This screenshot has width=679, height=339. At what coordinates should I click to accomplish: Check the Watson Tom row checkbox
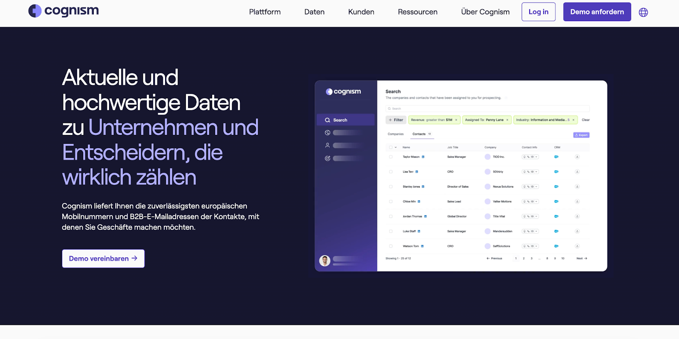point(391,246)
